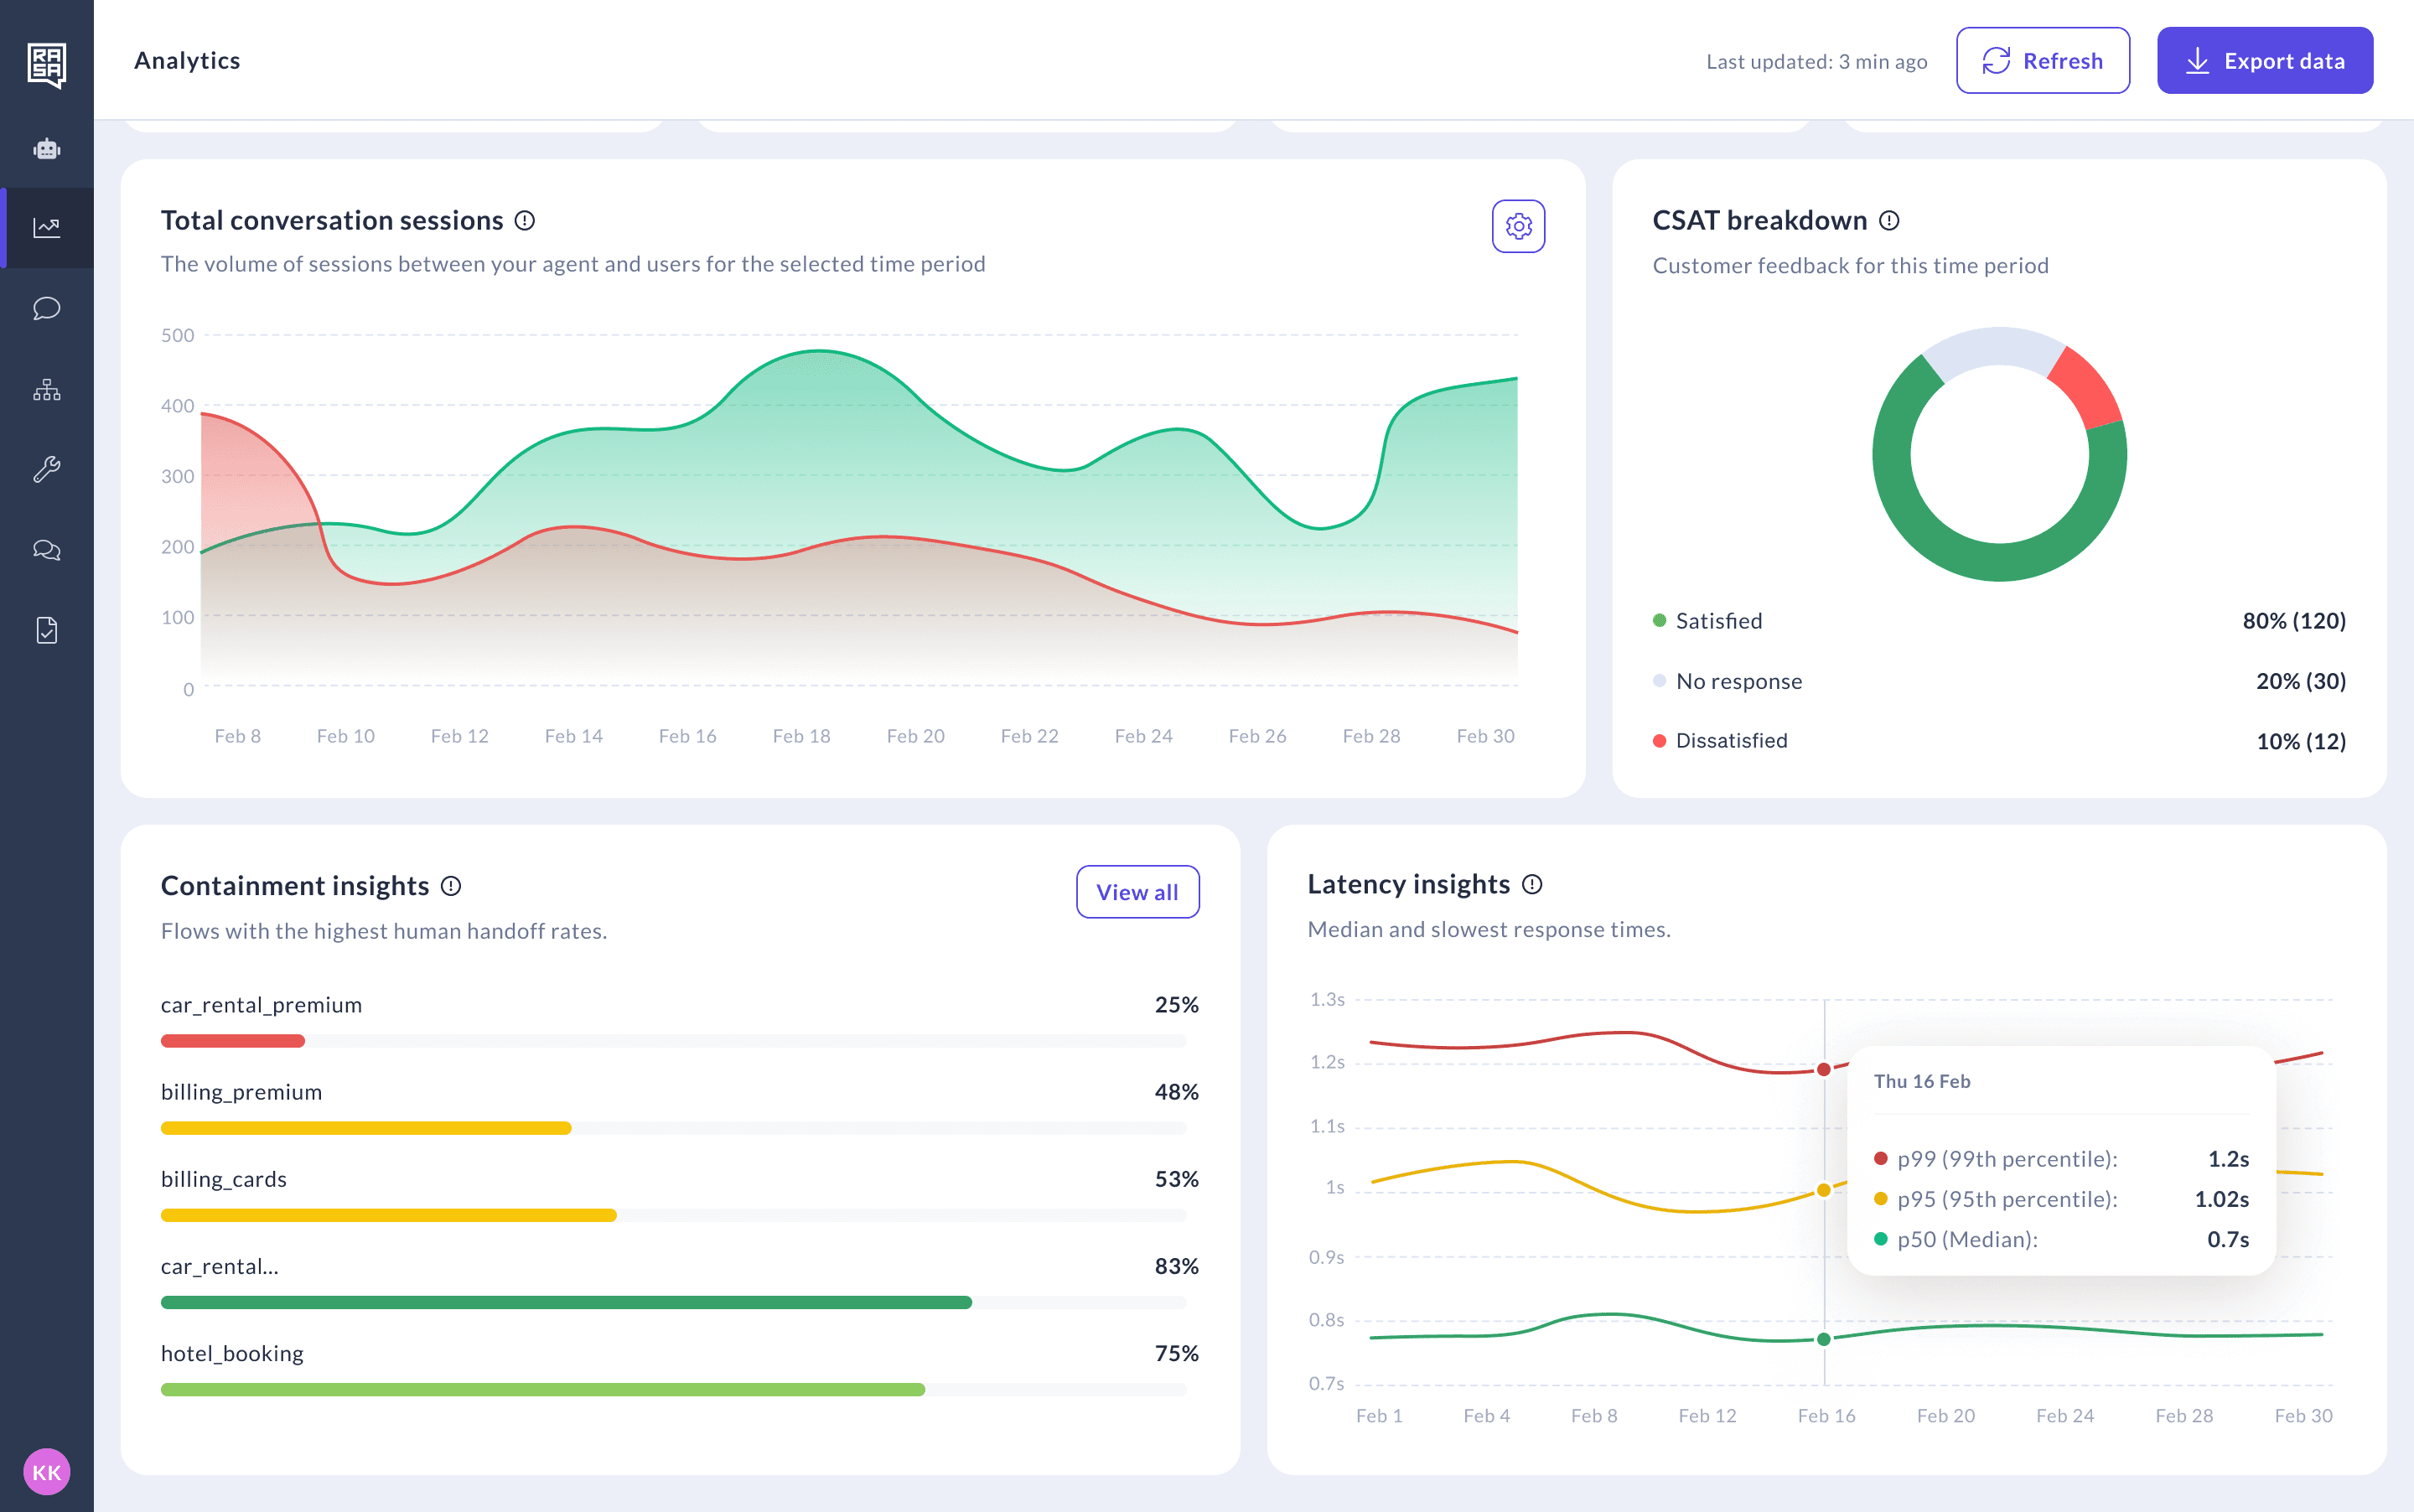Click the Rasa logo in the sidebar
Viewport: 2414px width, 1512px height.
(47, 65)
